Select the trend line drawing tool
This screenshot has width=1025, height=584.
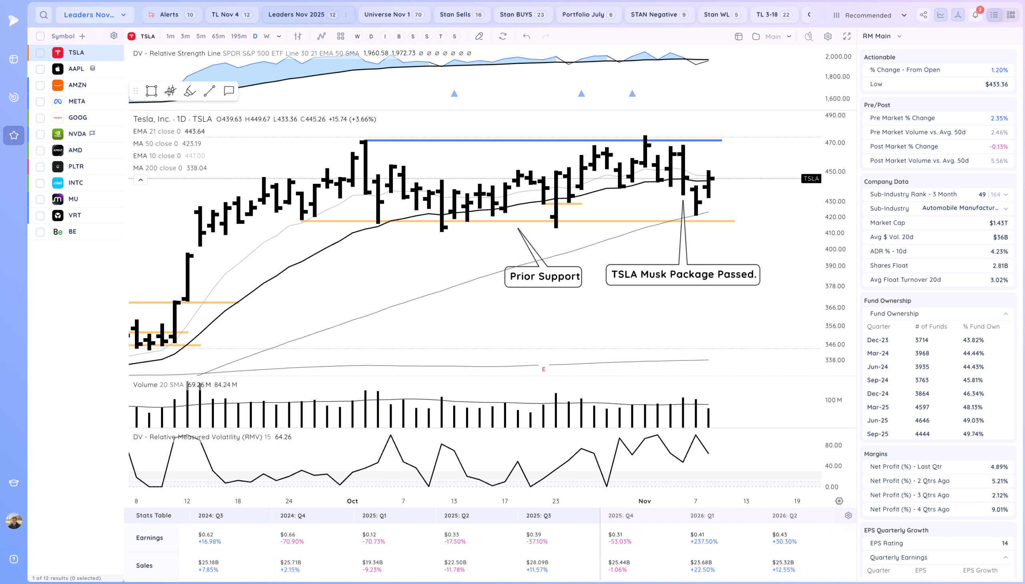pos(209,91)
